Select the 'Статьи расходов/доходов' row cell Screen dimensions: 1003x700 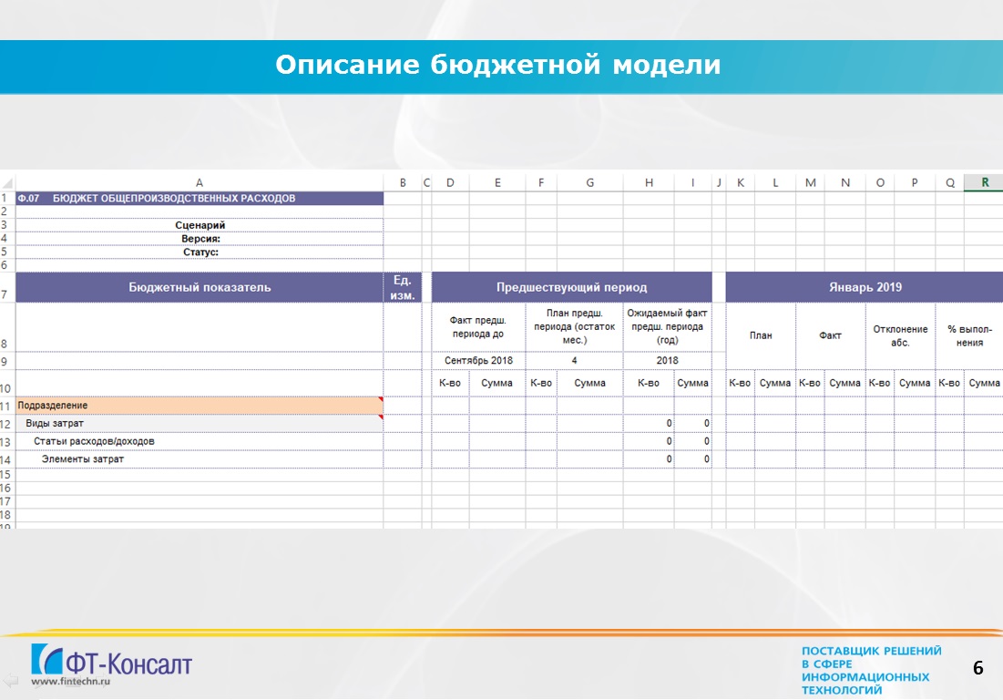199,441
